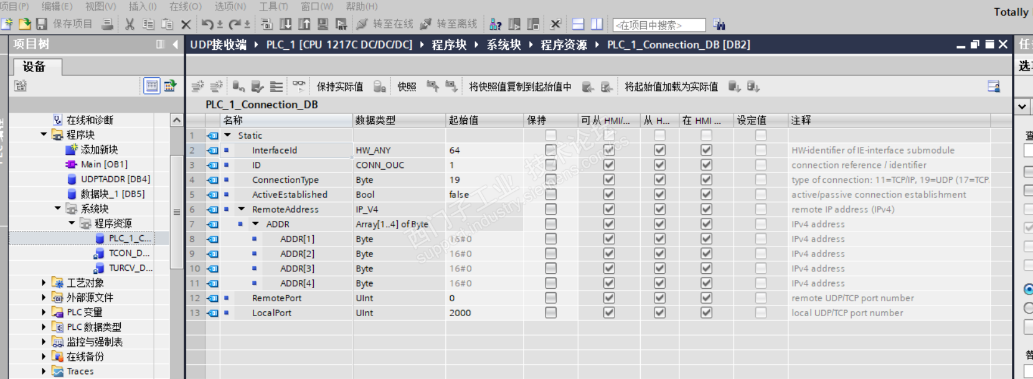Click the compile icon in main toolbar
The image size is (1033, 379).
pos(267,24)
